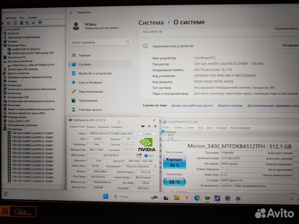
Task: Click the GPU-Z screenshot camera icon
Action: 143,127
